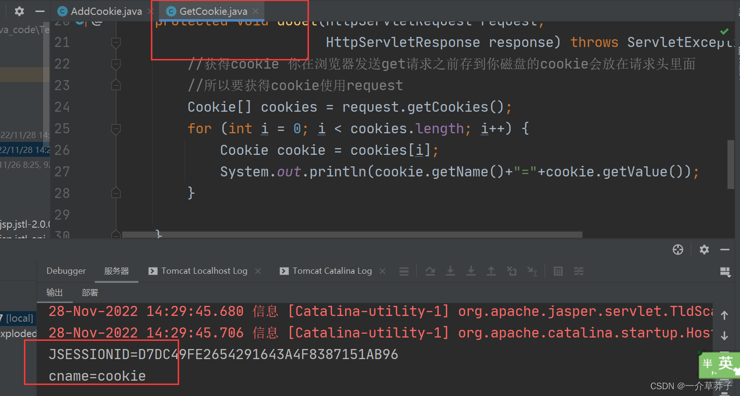
Task: Click Step Over debug icon
Action: [x=430, y=271]
